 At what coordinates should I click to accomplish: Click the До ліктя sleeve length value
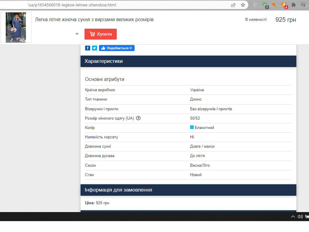197,156
